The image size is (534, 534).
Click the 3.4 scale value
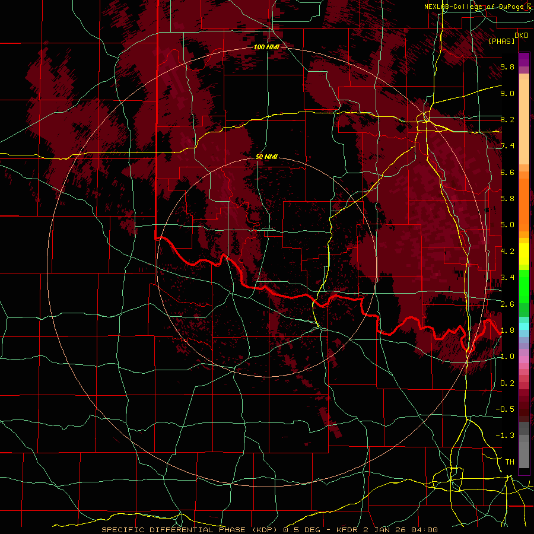click(x=507, y=278)
